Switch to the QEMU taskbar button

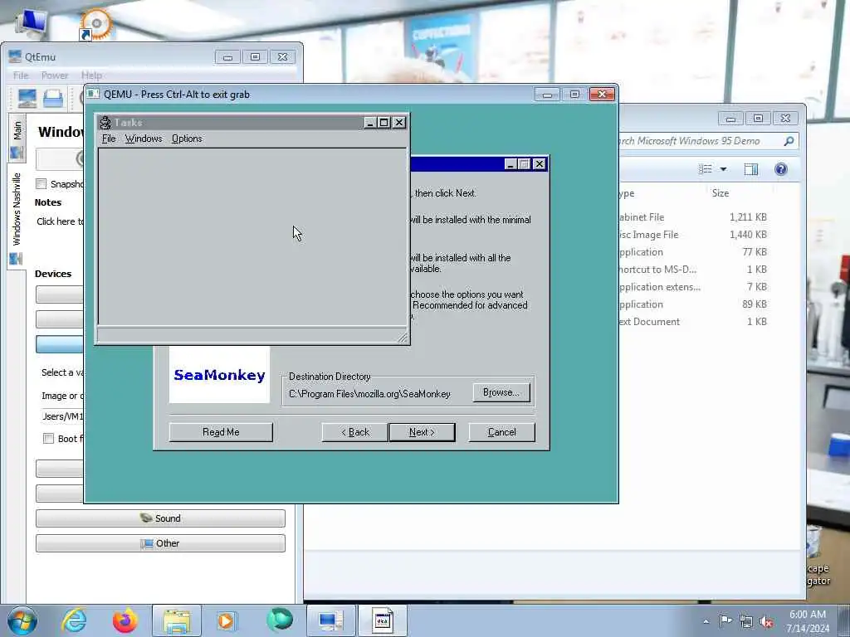382,620
